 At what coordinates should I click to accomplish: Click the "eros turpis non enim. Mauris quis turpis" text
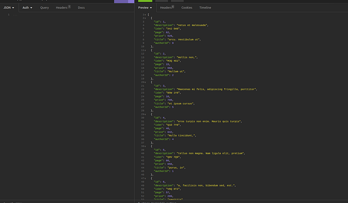pos(209,121)
